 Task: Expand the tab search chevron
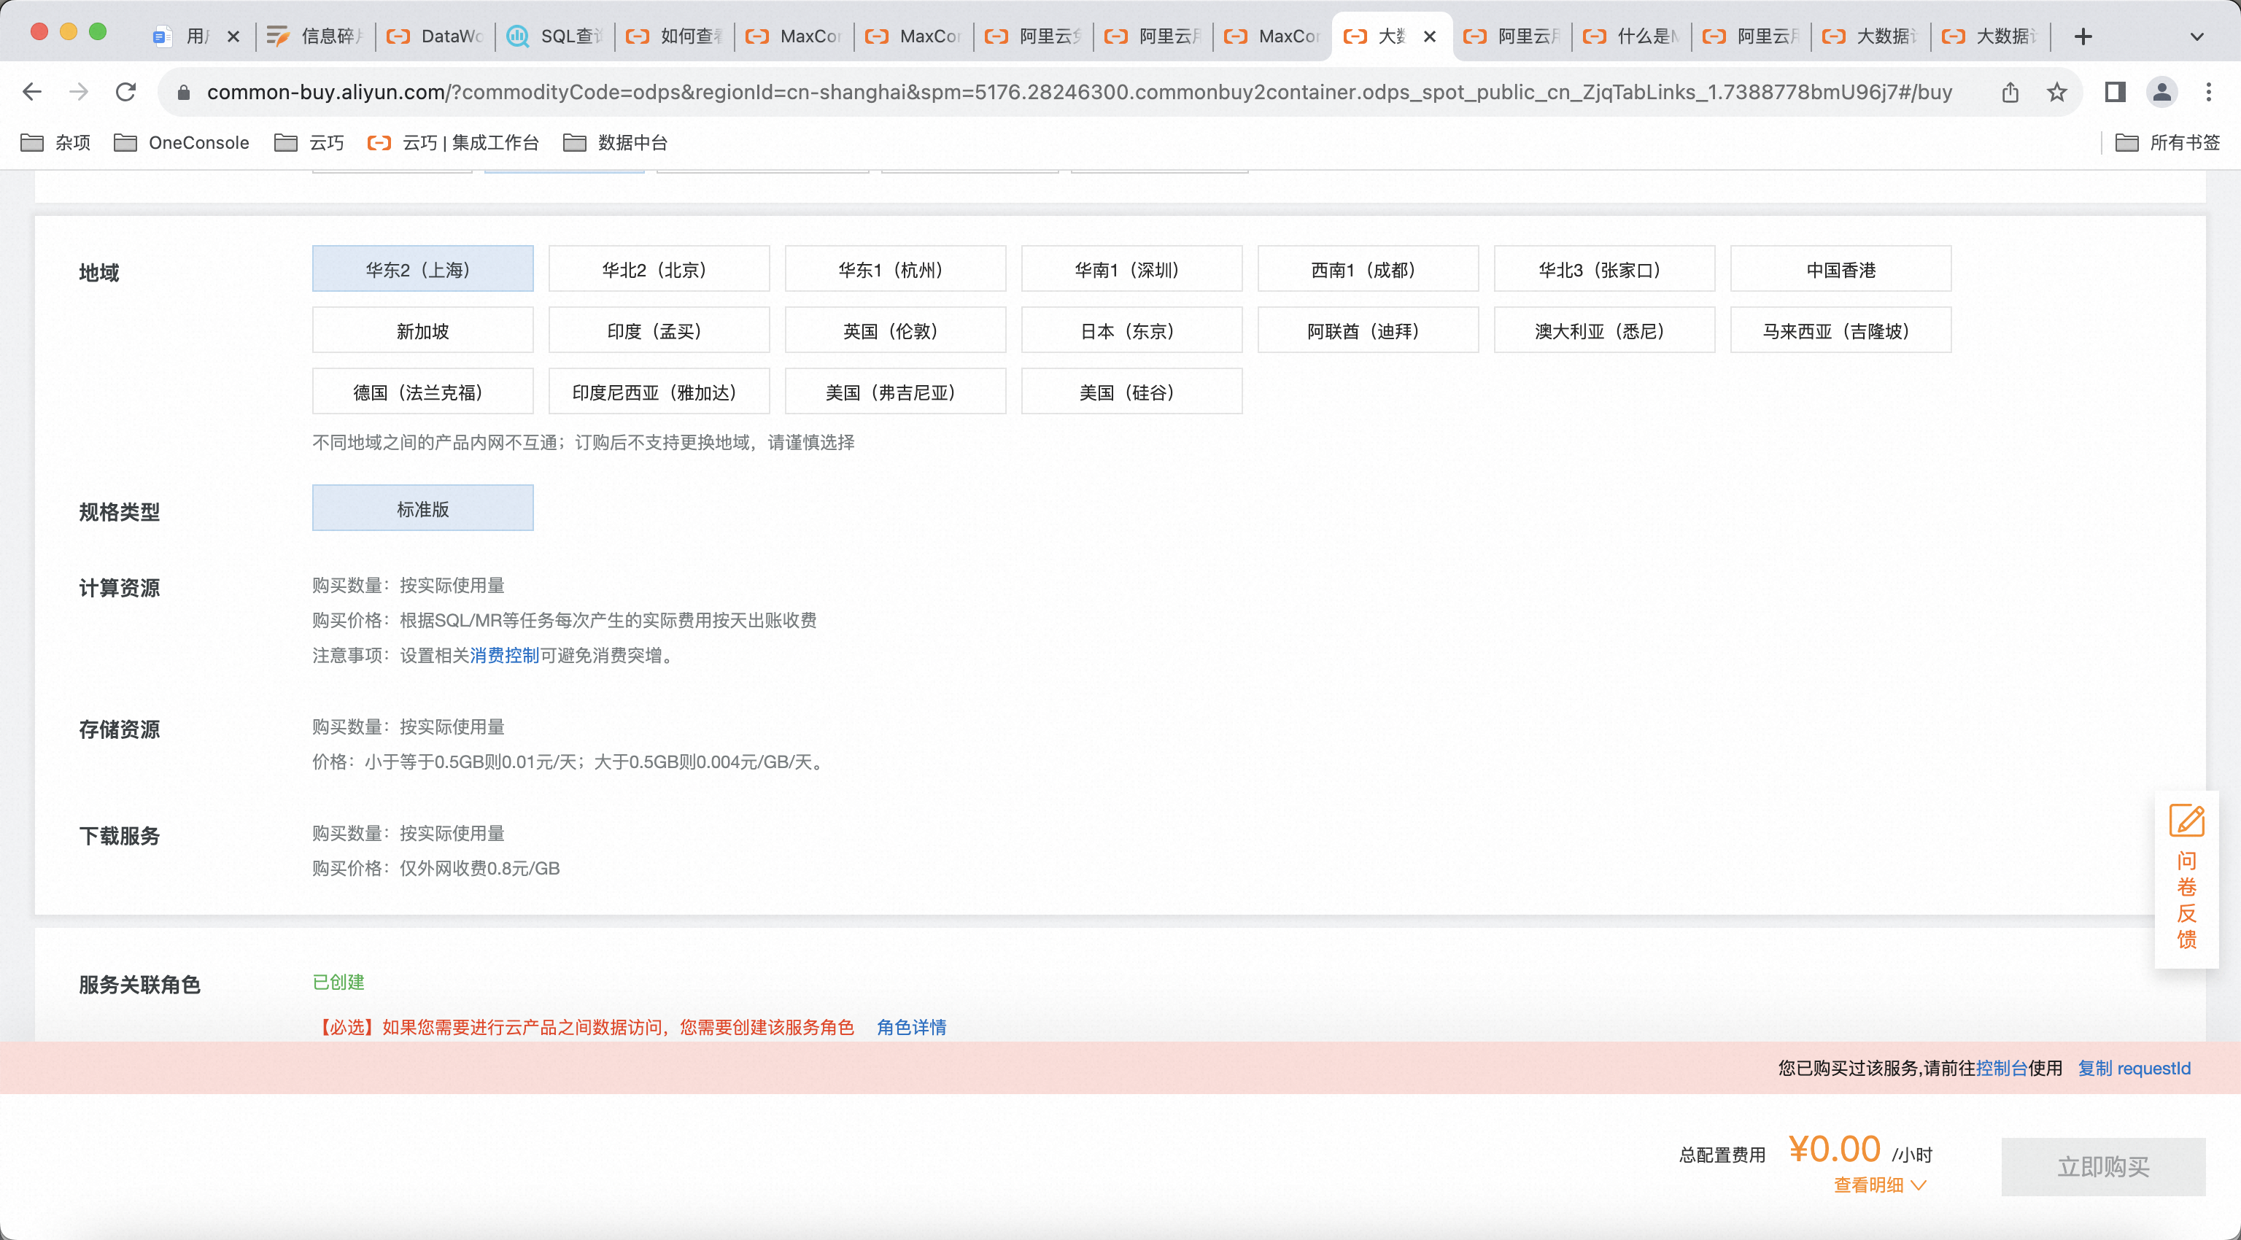coord(2197,36)
